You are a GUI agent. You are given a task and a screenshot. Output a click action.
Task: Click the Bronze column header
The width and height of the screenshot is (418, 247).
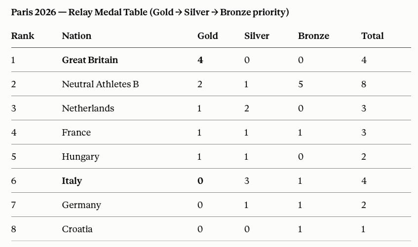(313, 35)
